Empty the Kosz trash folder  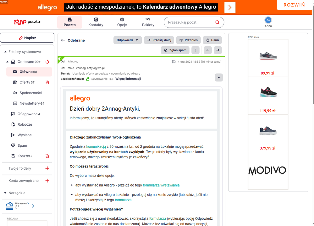tap(47, 156)
